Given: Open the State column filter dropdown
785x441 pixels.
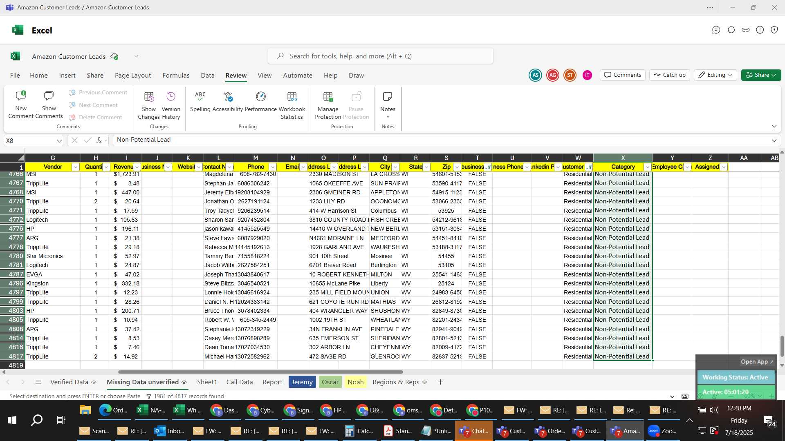Looking at the screenshot, I should click(426, 167).
